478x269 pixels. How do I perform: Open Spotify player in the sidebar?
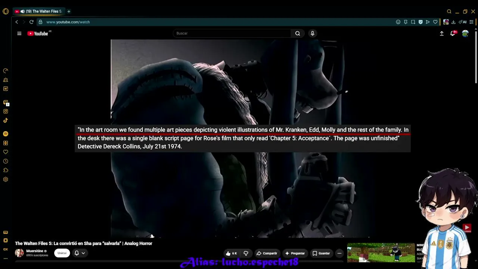(x=6, y=134)
